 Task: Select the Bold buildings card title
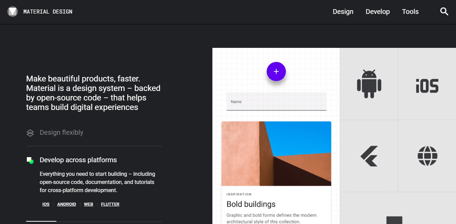coord(251,204)
